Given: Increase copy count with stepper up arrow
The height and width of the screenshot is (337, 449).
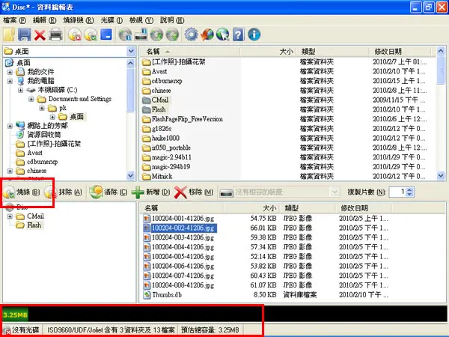Looking at the screenshot, I should 410,189.
